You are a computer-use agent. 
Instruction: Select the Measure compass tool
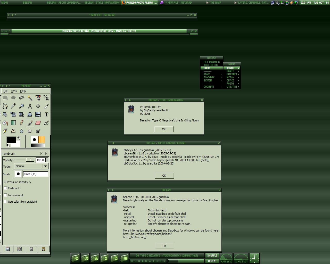30,106
